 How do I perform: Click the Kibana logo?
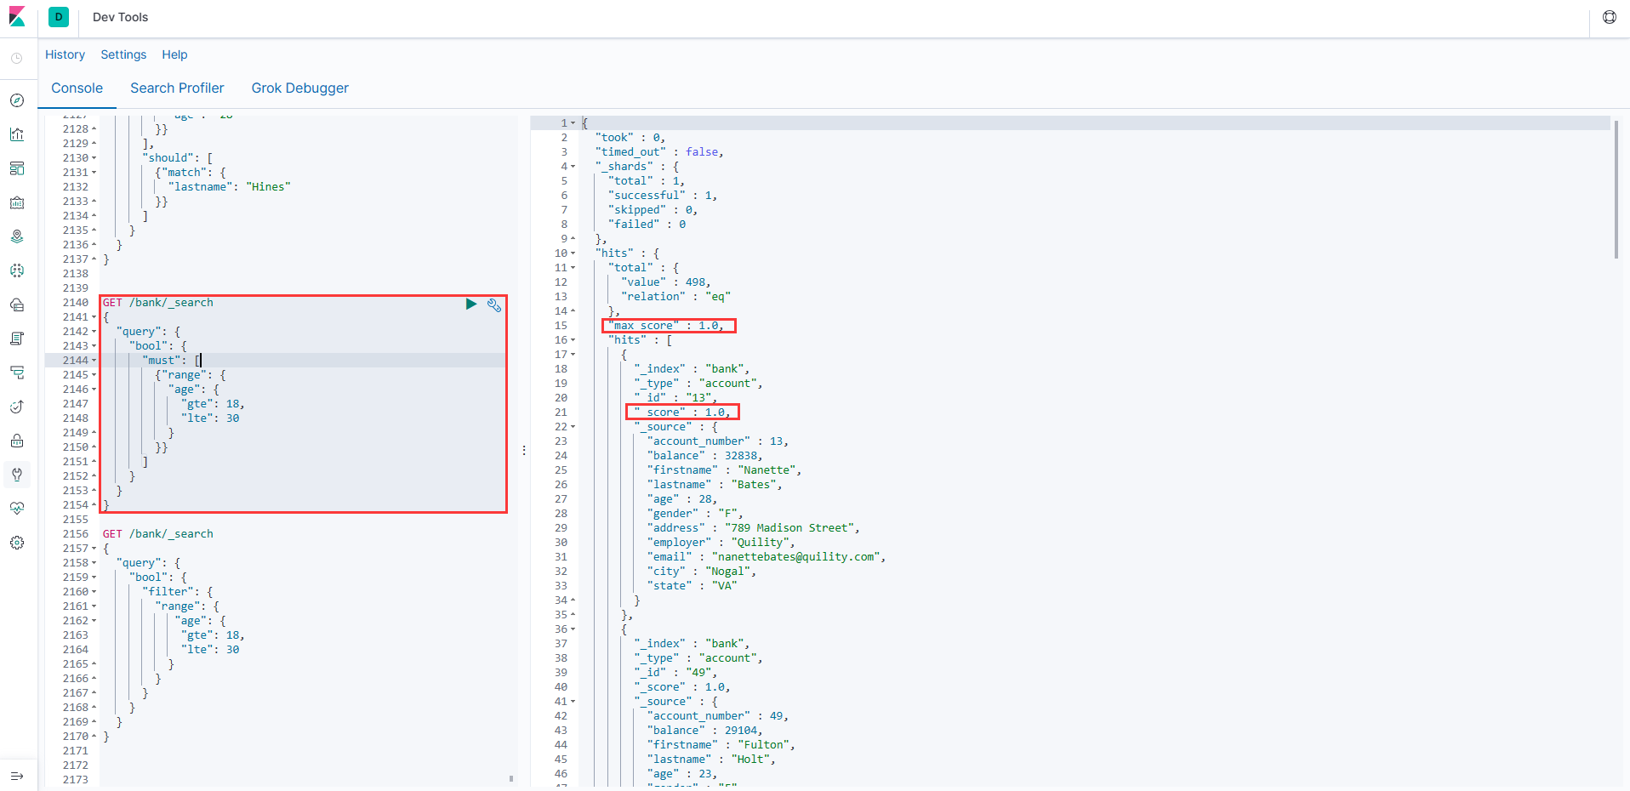click(17, 17)
